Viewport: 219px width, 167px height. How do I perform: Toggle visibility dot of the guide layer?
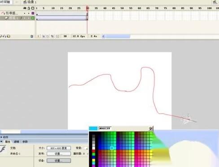coord(25,13)
